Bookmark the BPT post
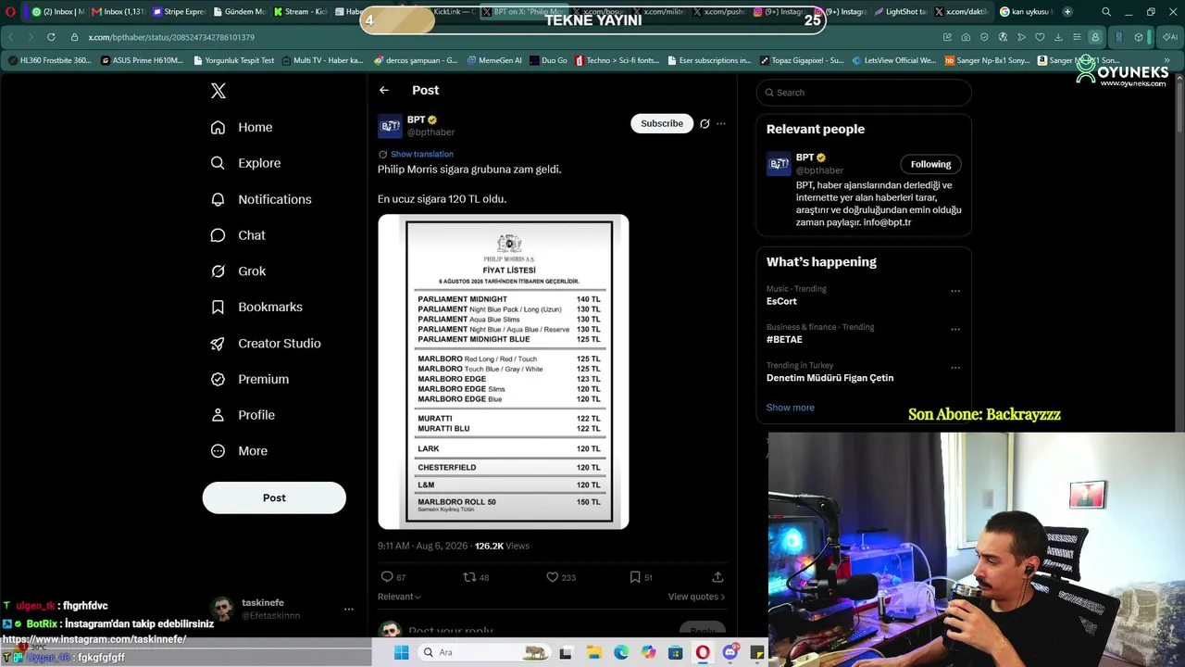This screenshot has width=1185, height=667. coord(635,577)
